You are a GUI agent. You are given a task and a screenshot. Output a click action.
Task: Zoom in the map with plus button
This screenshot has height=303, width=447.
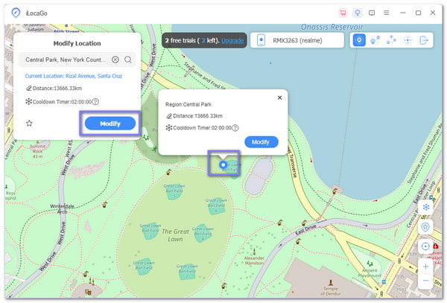pyautogui.click(x=425, y=267)
